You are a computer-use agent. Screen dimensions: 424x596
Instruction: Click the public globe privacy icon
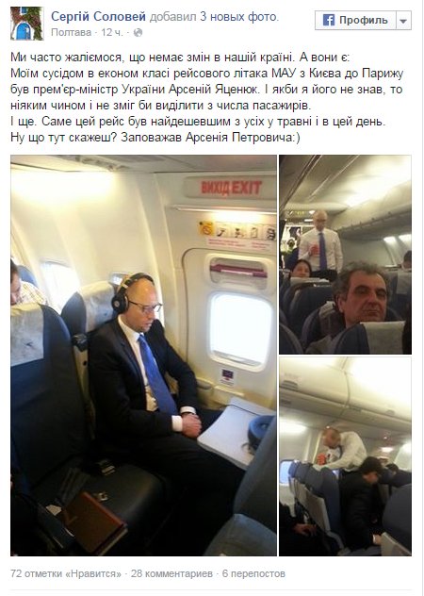click(138, 33)
